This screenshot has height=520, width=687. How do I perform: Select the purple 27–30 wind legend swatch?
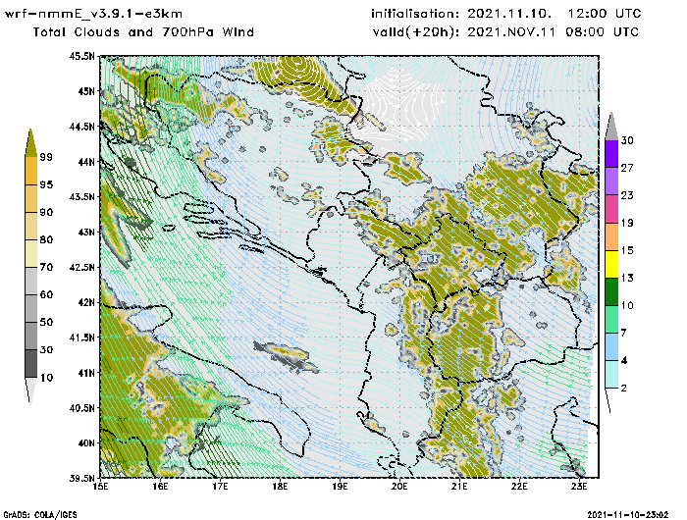611,153
